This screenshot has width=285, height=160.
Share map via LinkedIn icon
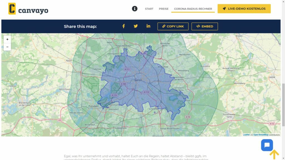pyautogui.click(x=148, y=26)
